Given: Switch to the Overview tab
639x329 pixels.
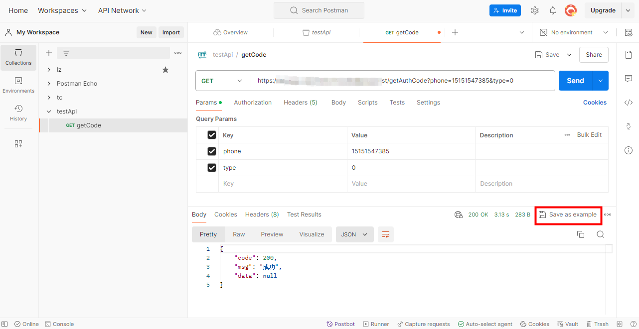Looking at the screenshot, I should 230,32.
